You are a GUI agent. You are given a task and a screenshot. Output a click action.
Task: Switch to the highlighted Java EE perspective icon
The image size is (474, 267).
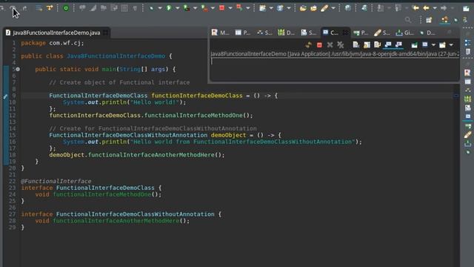[444, 20]
